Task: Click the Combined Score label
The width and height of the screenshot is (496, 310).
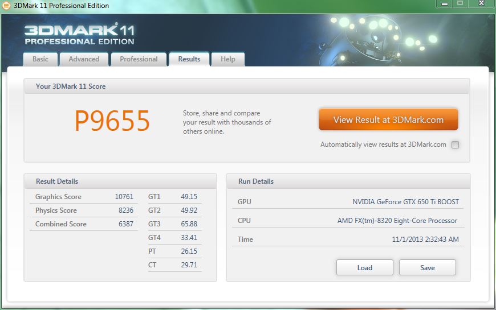Action: 61,224
